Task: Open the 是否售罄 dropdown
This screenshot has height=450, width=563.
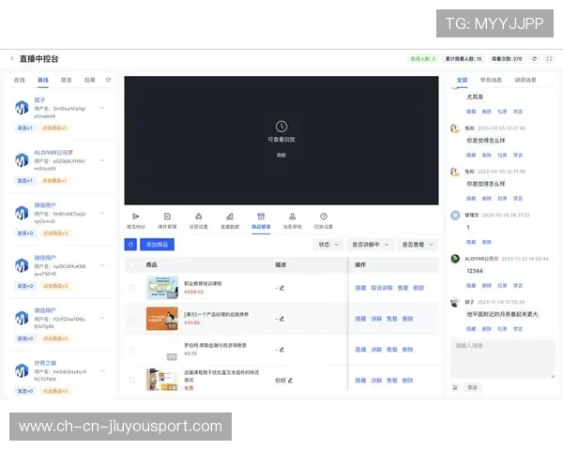Action: [x=417, y=245]
